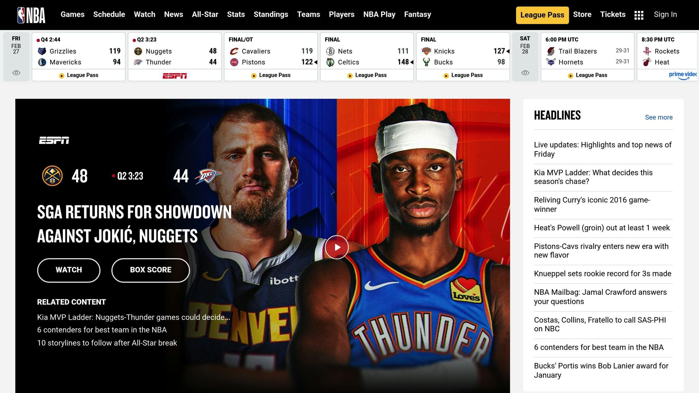
Task: Expand the Pistons final score chevron
Action: coord(316,62)
